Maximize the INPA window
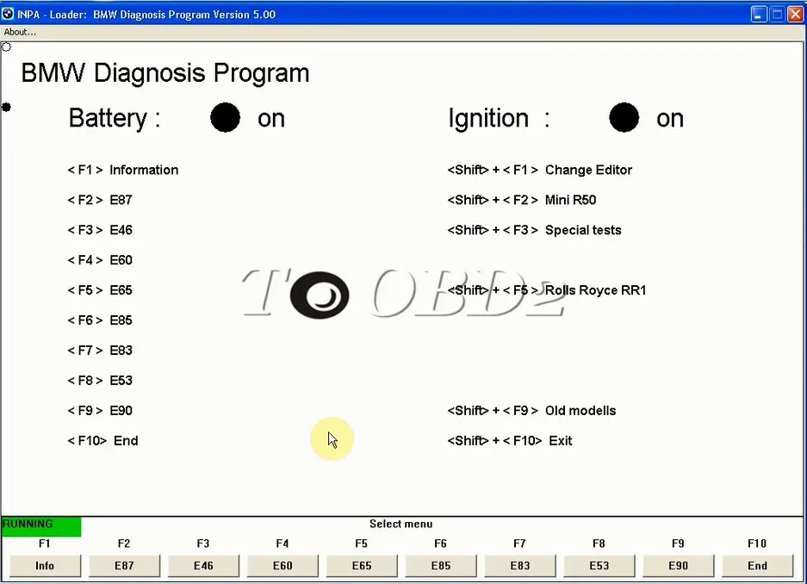Screen dimensions: 807x584 coord(777,14)
